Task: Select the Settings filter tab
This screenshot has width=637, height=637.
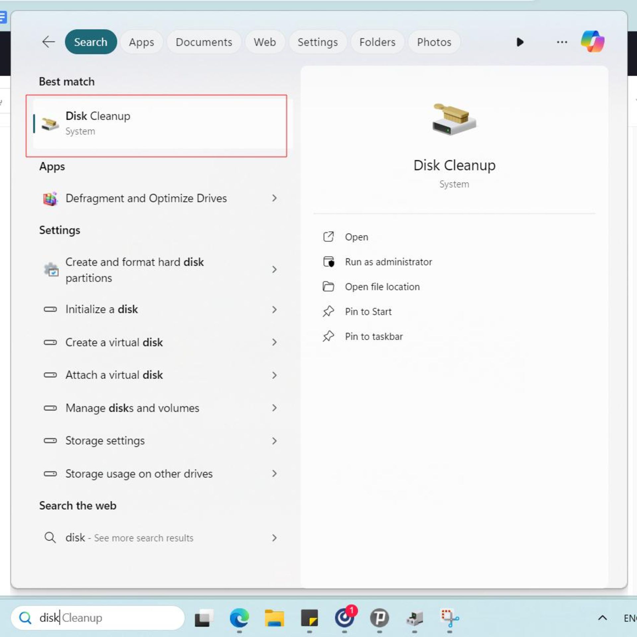Action: [318, 42]
